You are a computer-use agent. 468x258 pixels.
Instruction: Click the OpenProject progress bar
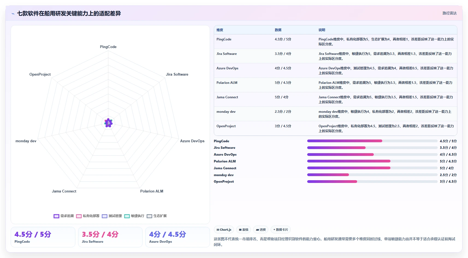click(x=372, y=182)
